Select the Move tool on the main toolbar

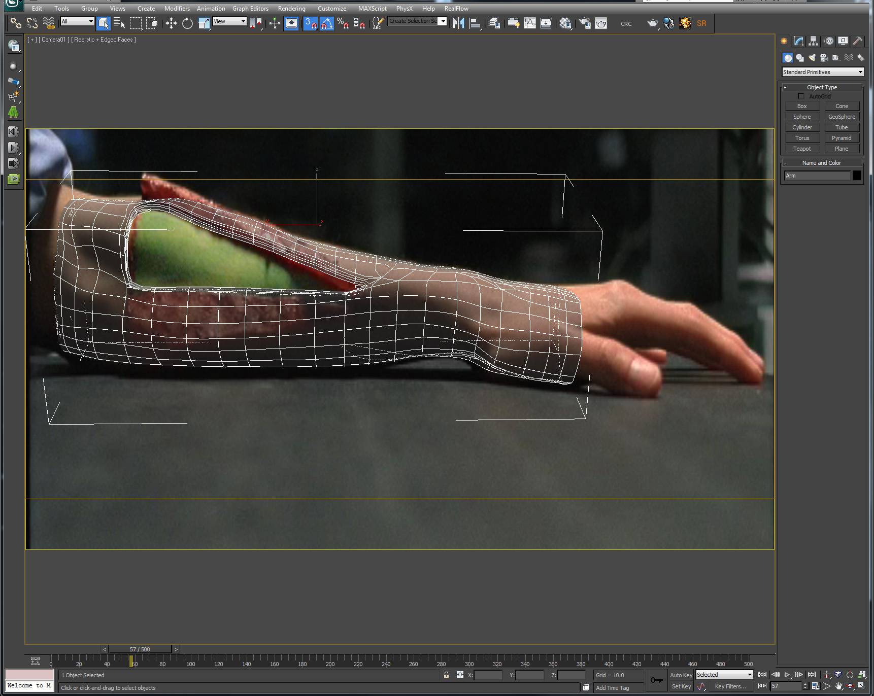(x=171, y=23)
